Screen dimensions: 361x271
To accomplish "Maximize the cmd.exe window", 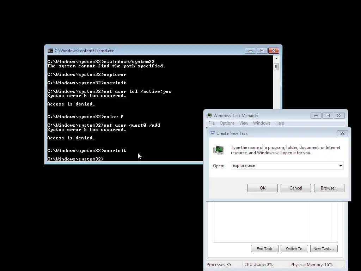I will pyautogui.click(x=262, y=51).
